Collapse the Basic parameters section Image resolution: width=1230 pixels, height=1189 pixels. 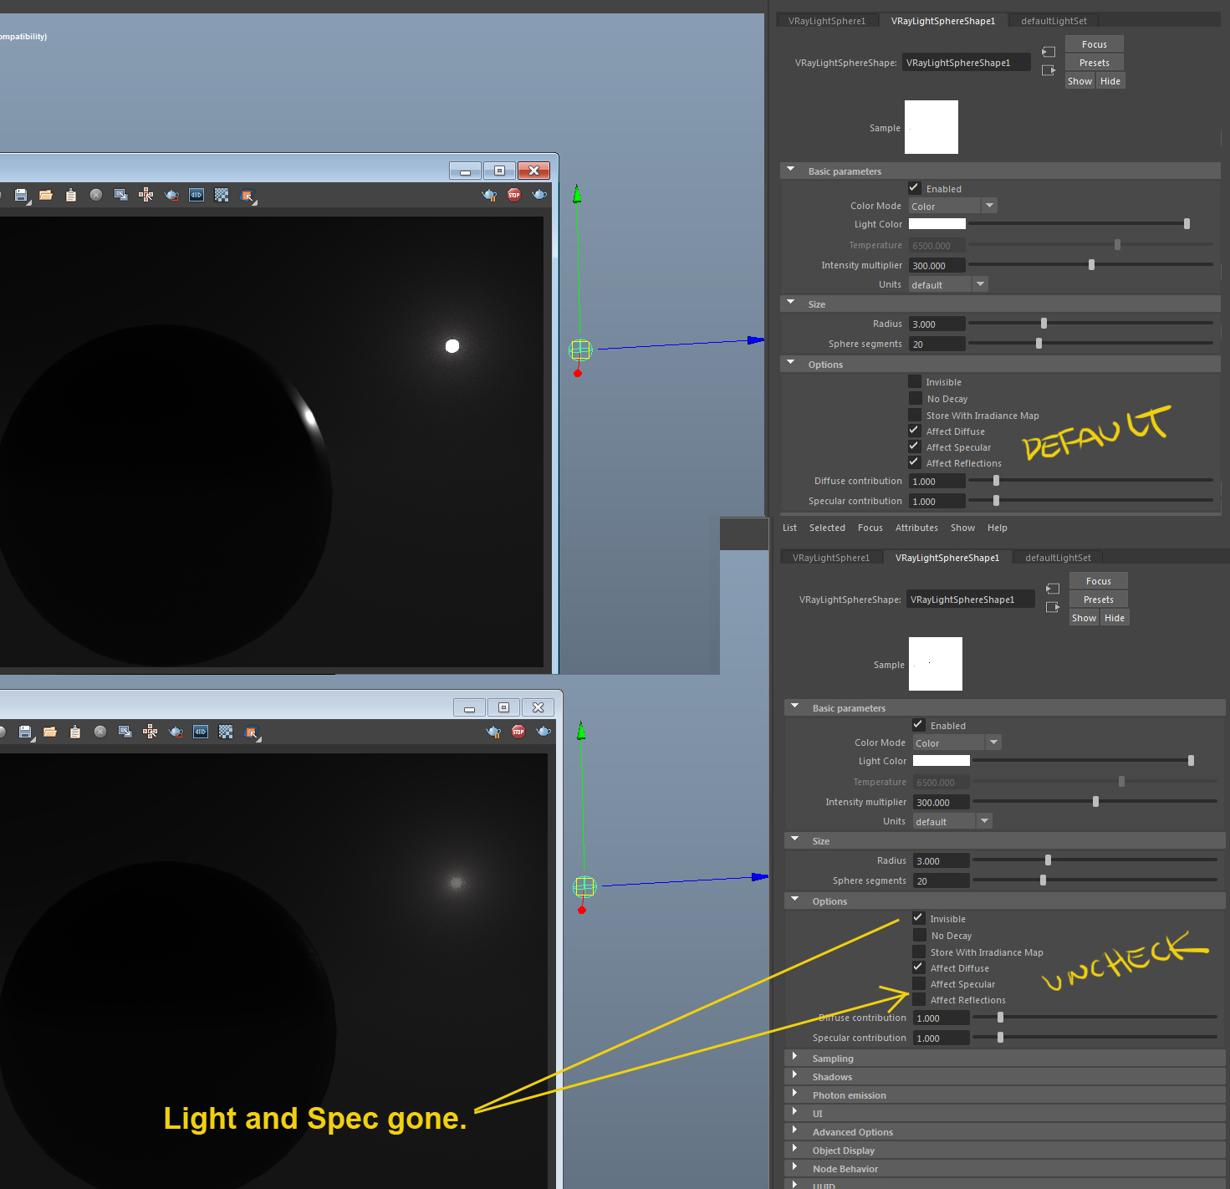(790, 170)
